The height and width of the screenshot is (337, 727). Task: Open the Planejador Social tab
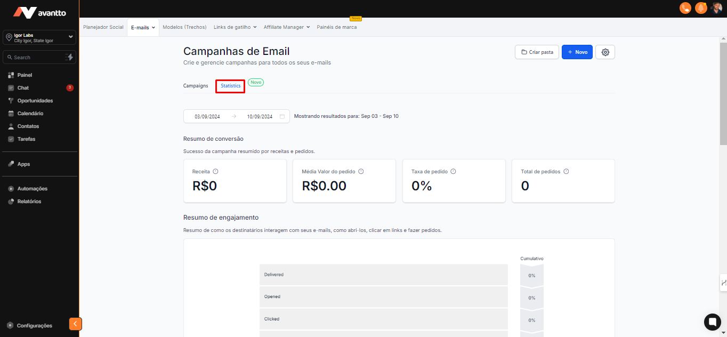pos(103,27)
